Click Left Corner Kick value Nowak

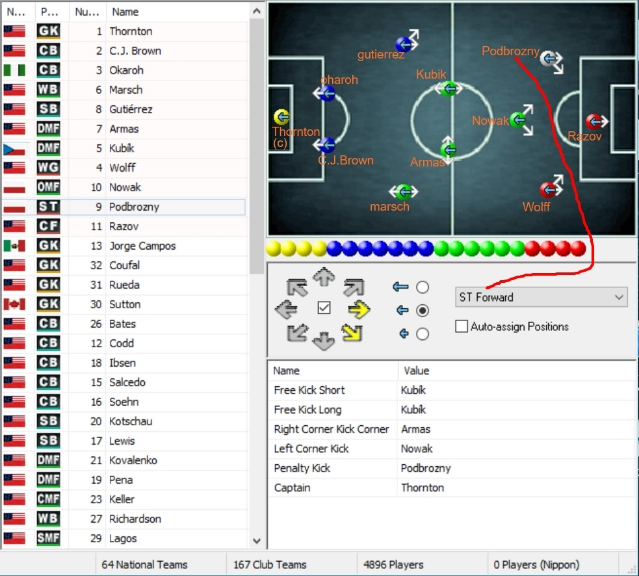click(x=417, y=449)
